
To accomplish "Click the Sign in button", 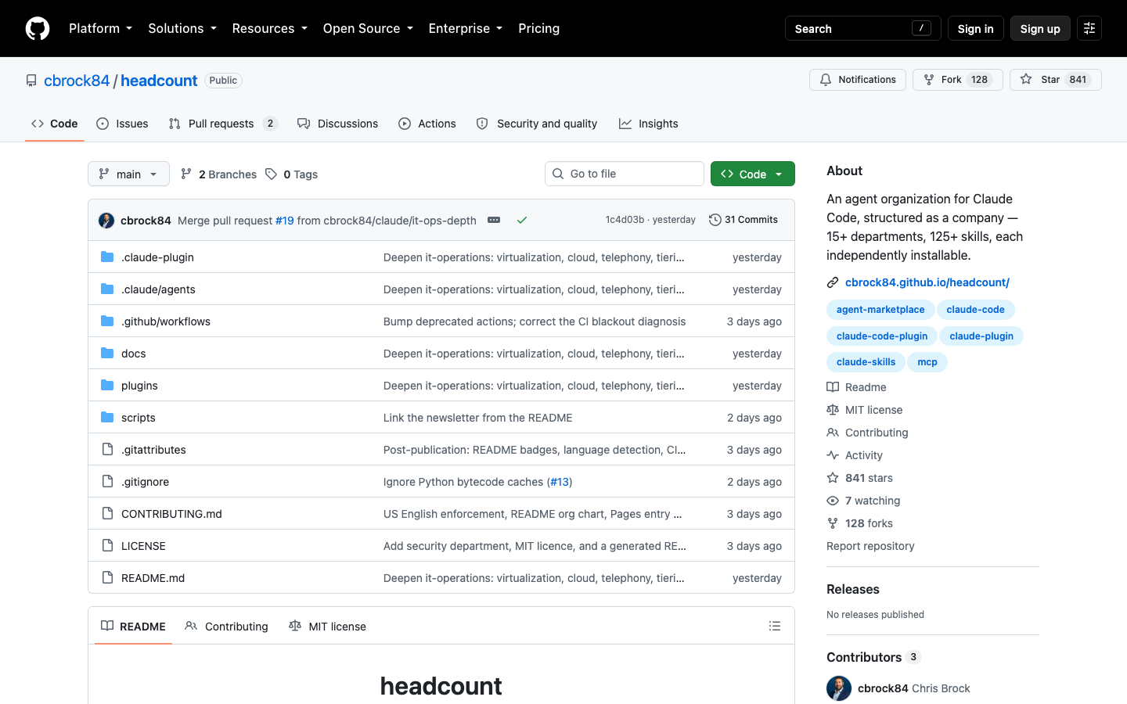I will [x=975, y=28].
